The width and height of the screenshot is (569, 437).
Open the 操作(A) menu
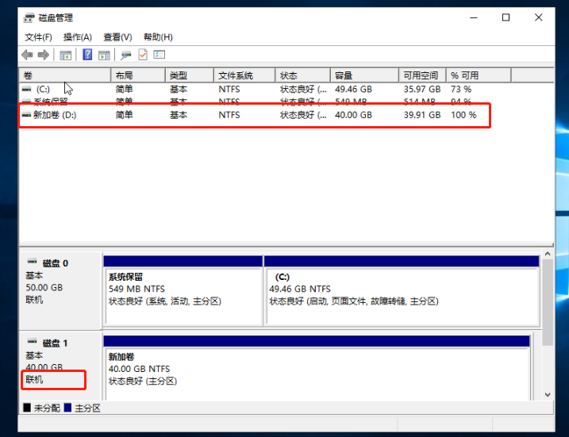pos(77,37)
